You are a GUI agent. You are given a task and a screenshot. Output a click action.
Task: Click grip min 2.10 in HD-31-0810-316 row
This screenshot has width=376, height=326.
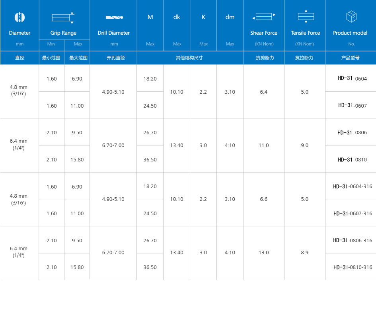click(x=52, y=267)
